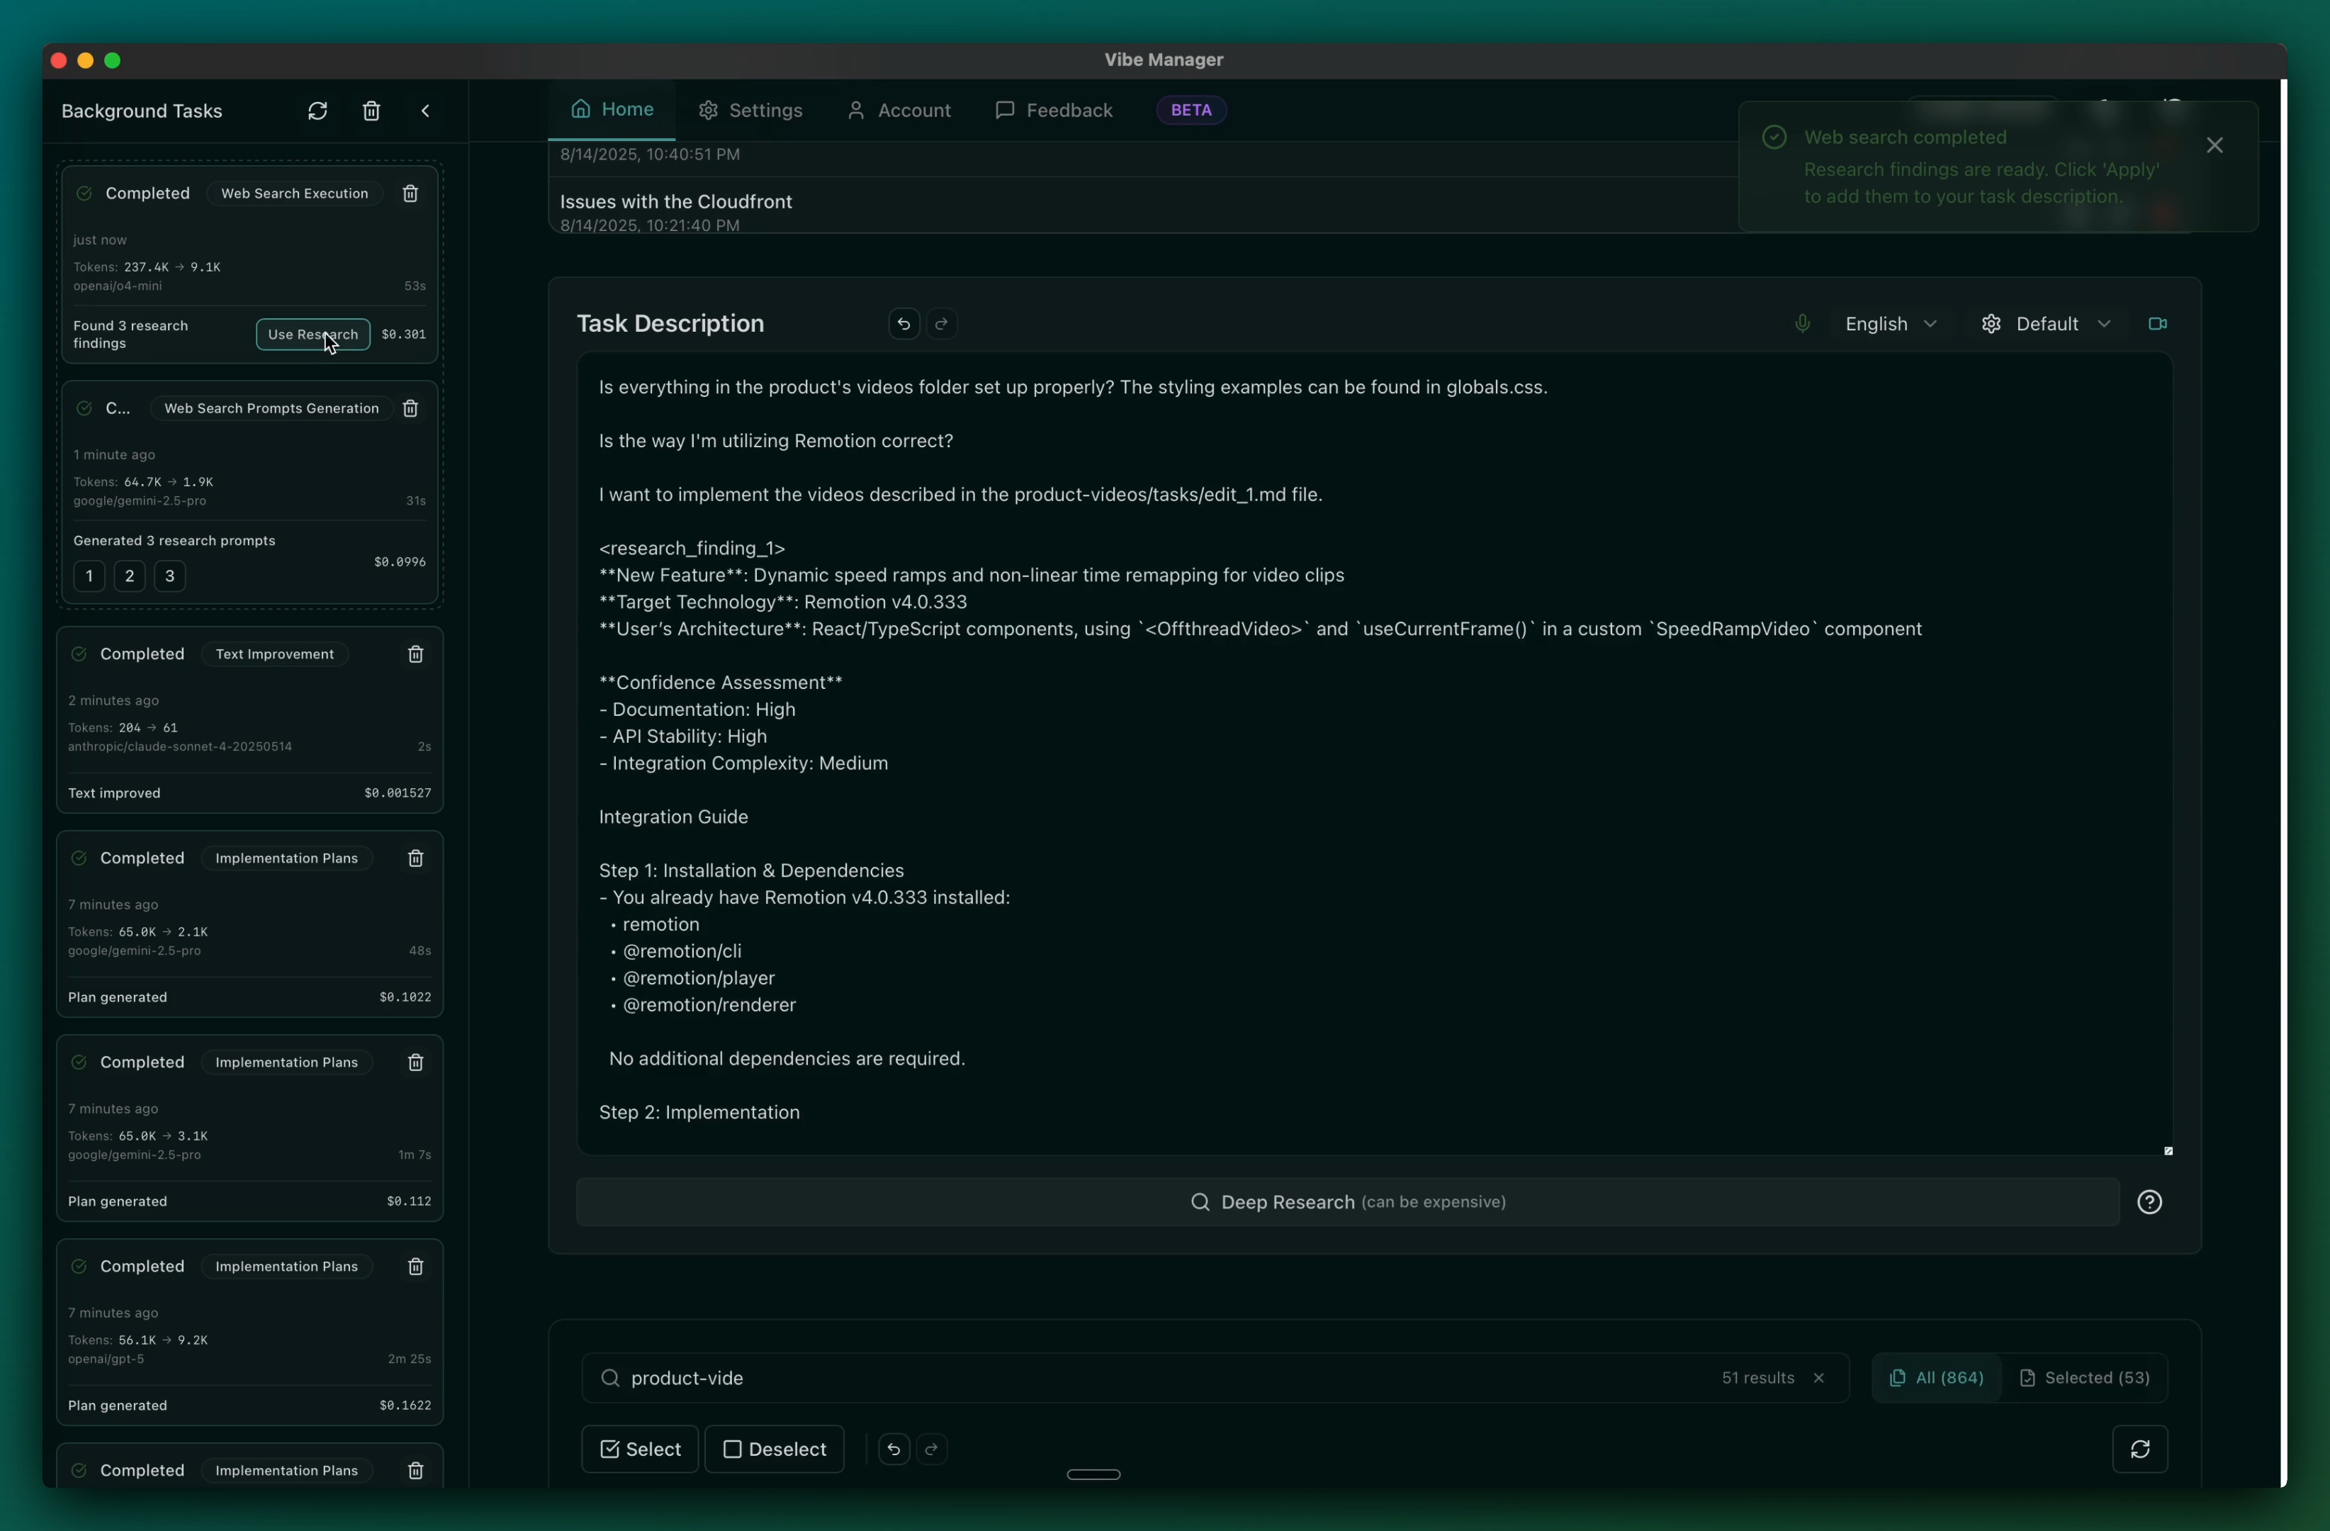Click the Generated 3 research prompts text
2330x1531 pixels.
point(174,540)
